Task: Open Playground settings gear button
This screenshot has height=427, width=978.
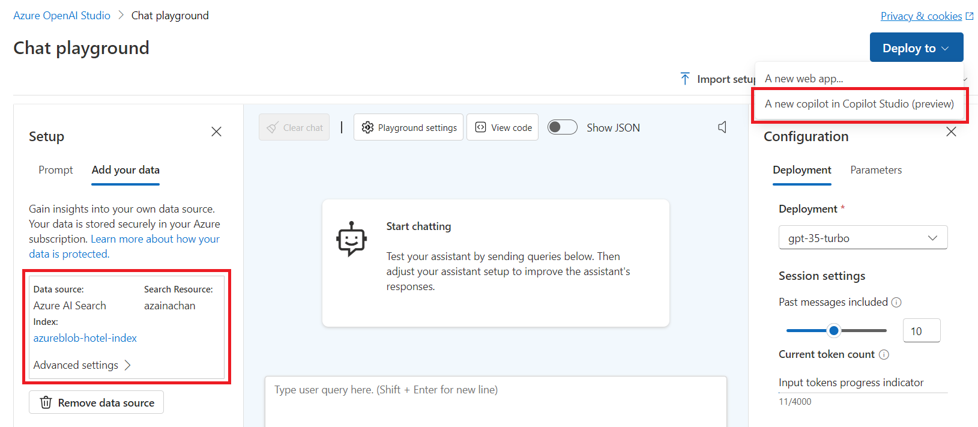Action: coord(408,127)
